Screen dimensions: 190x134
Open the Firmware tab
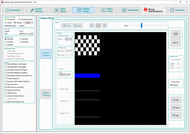tap(177, 10)
